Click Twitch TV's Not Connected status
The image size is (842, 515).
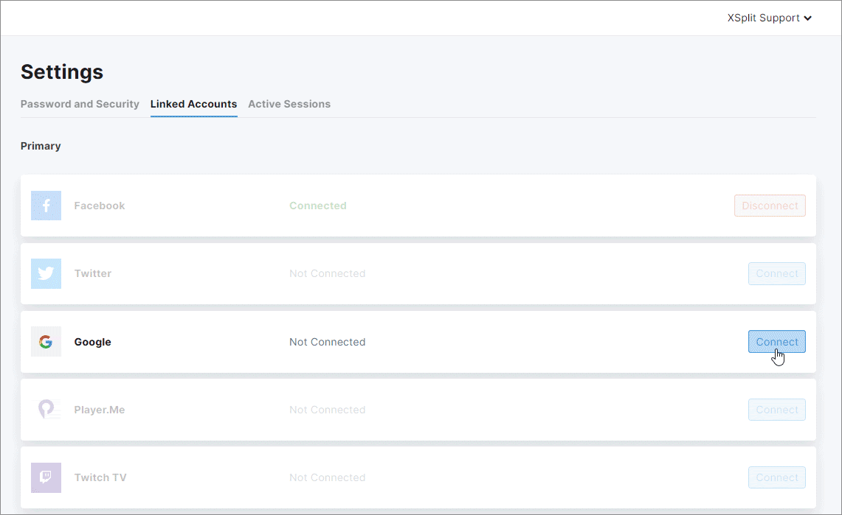pos(327,477)
